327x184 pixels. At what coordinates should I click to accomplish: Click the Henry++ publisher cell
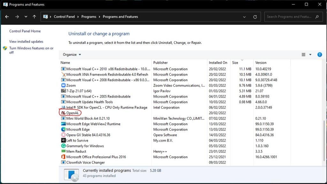[x=160, y=151]
